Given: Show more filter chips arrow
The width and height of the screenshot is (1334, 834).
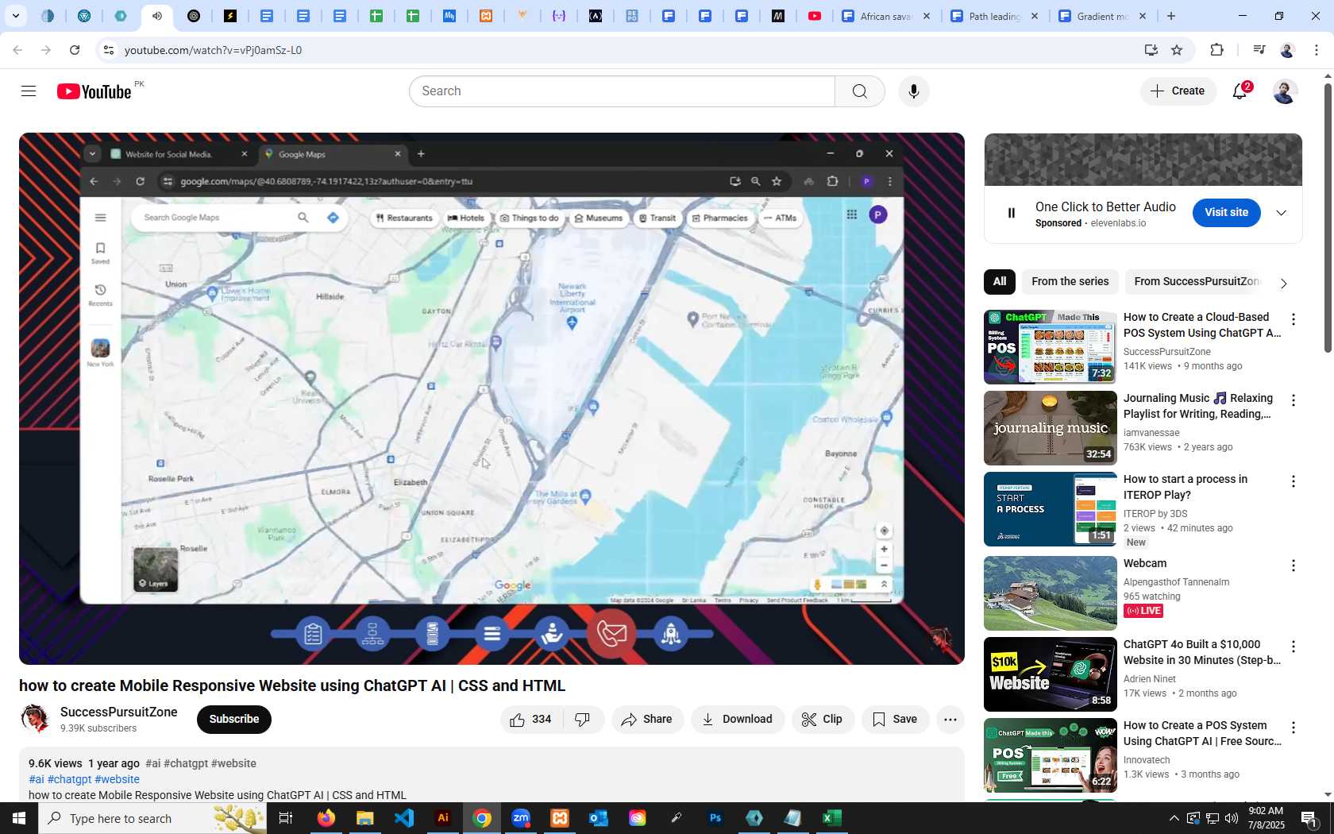Looking at the screenshot, I should 1283,283.
